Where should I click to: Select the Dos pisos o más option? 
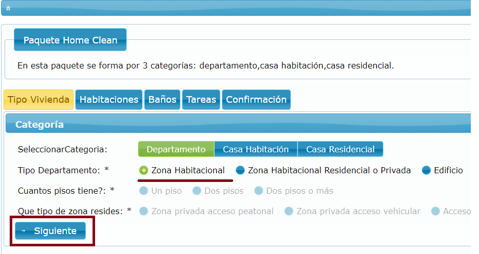coord(259,191)
